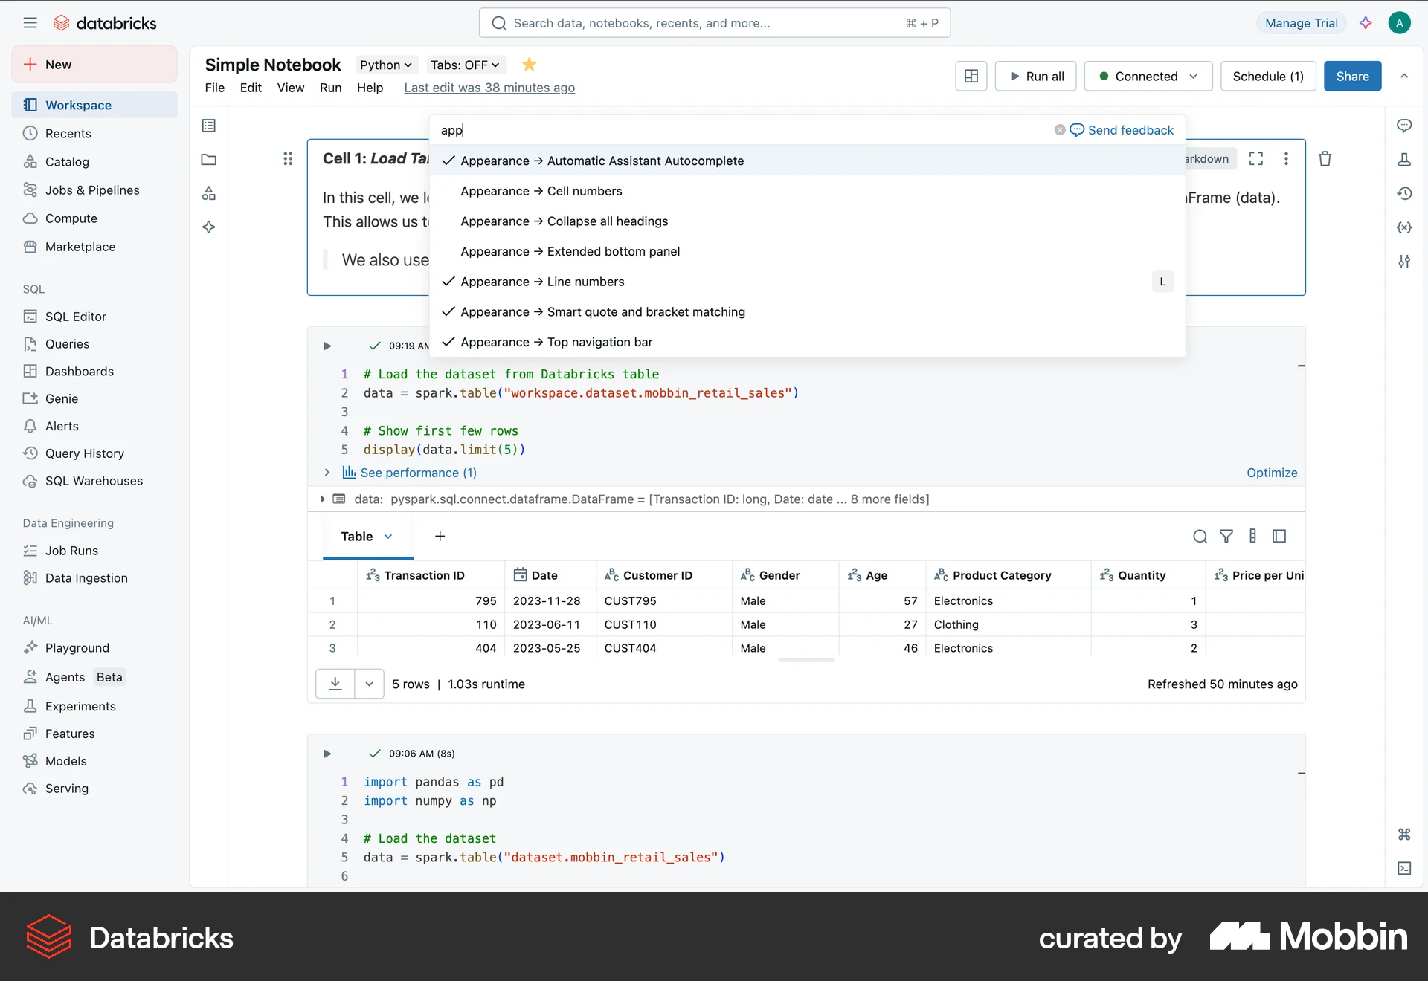
Task: Click the delete cell trash icon
Action: click(x=1325, y=158)
